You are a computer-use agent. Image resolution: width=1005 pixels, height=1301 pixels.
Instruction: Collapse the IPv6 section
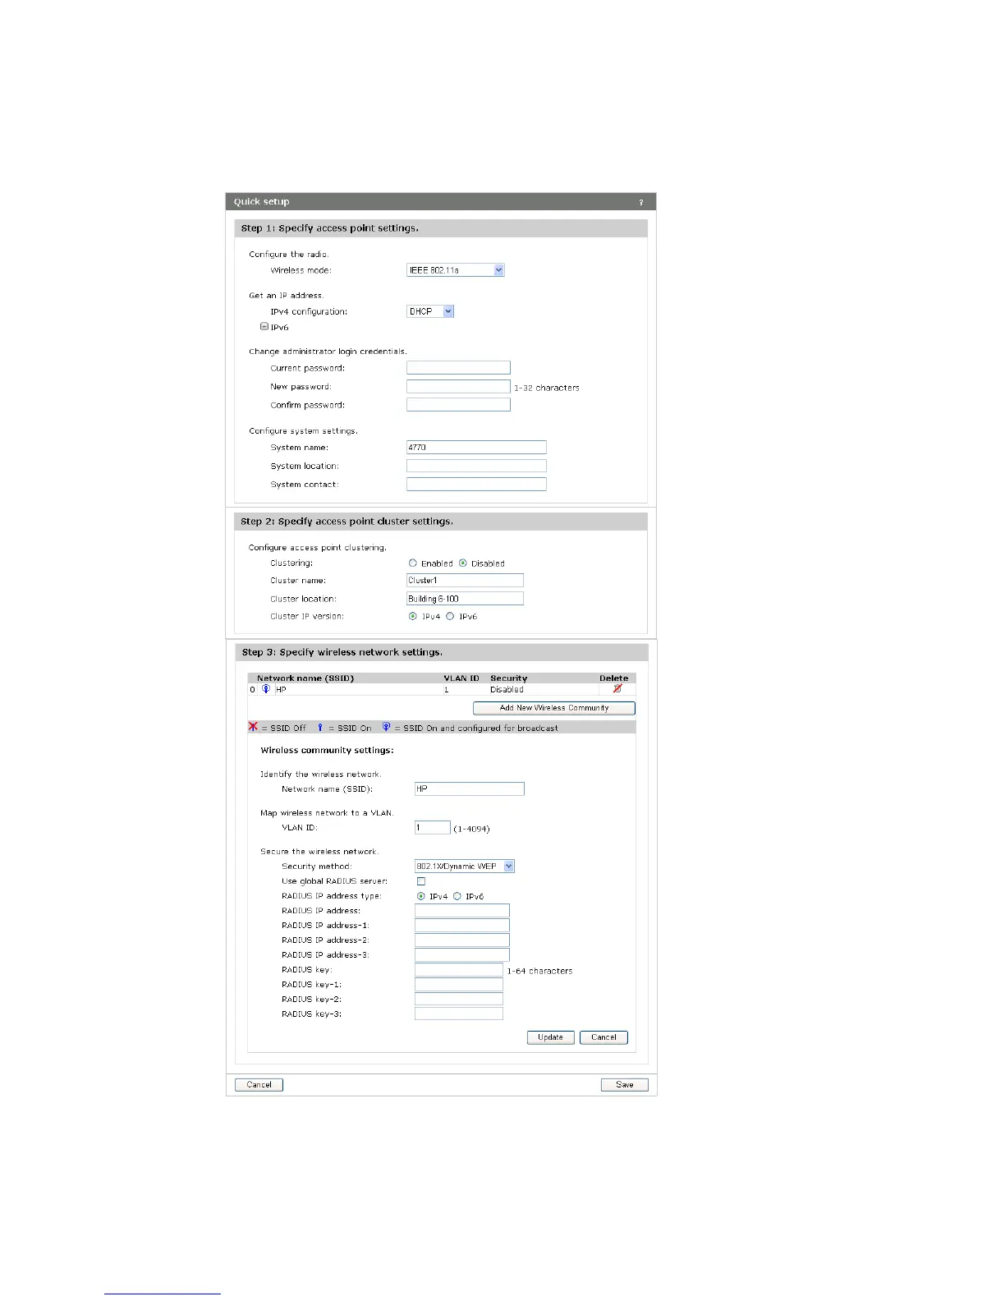(264, 326)
